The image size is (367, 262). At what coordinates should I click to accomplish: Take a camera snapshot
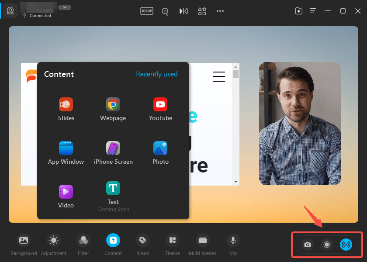point(307,245)
